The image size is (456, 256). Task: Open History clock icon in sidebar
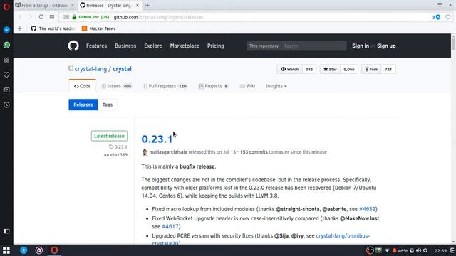point(6,105)
